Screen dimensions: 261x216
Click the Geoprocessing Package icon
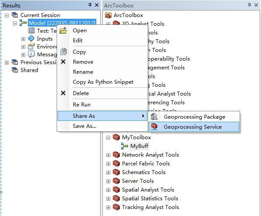click(154, 117)
